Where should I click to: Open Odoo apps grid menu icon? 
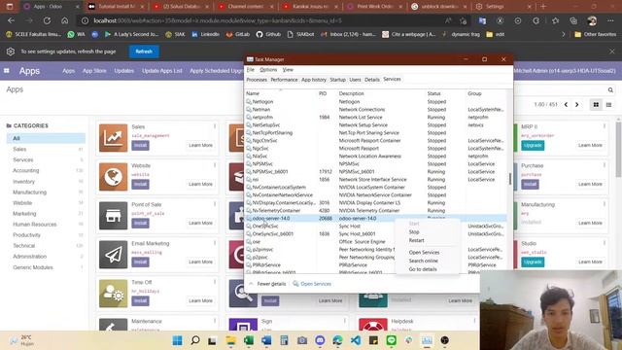click(7, 71)
